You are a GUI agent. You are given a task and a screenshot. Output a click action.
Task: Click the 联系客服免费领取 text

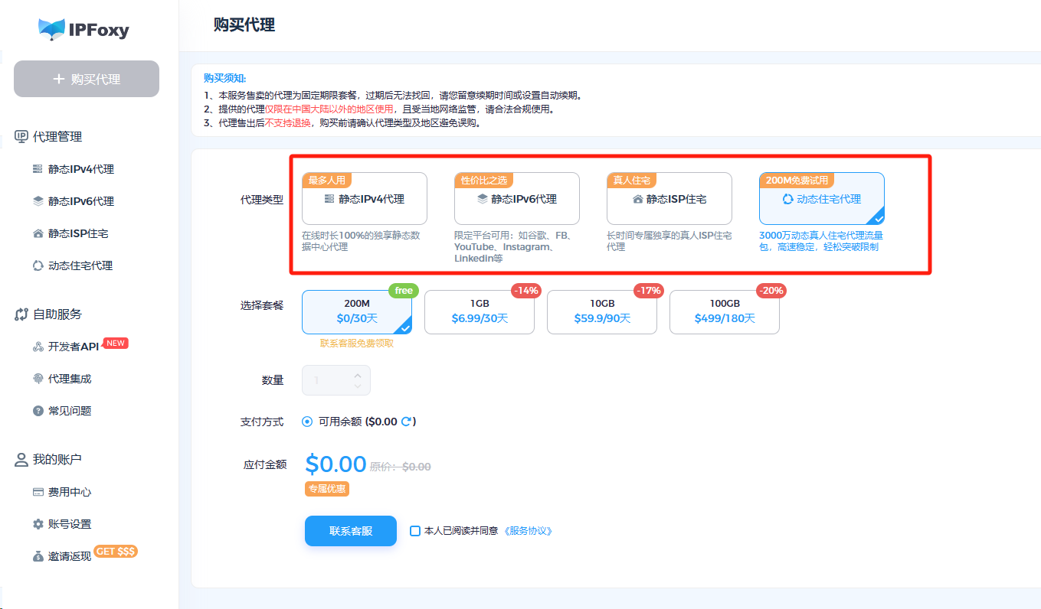pyautogui.click(x=357, y=344)
